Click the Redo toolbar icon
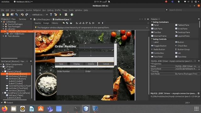The height and width of the screenshot is (113, 201). click(x=27, y=15)
